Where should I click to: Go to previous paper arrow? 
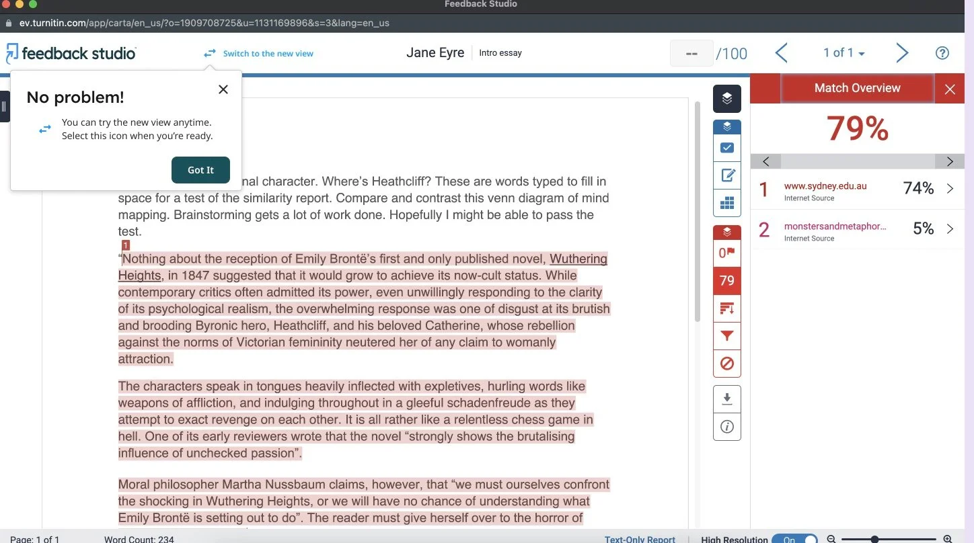pyautogui.click(x=781, y=53)
